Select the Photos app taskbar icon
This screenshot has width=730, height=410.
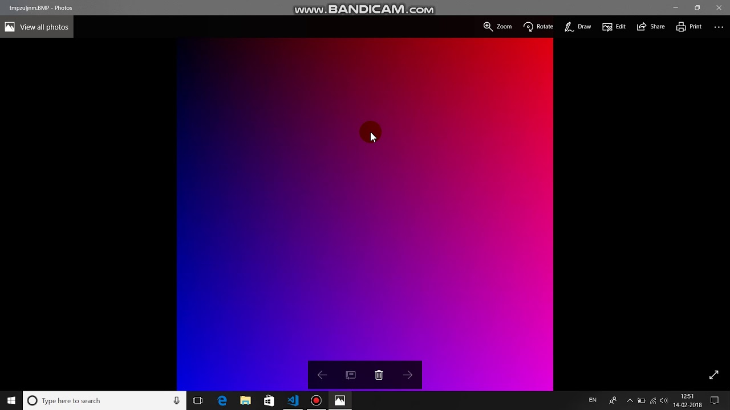pos(340,400)
